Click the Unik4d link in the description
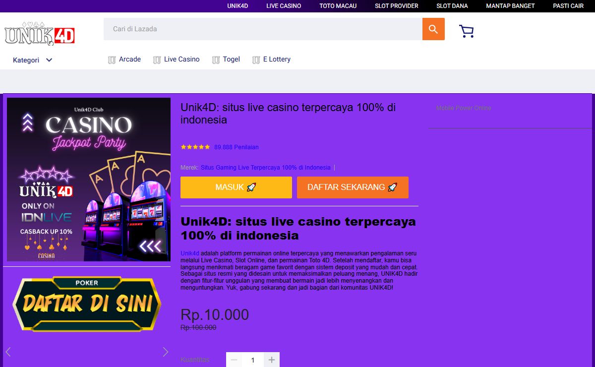This screenshot has height=367, width=595. 190,253
